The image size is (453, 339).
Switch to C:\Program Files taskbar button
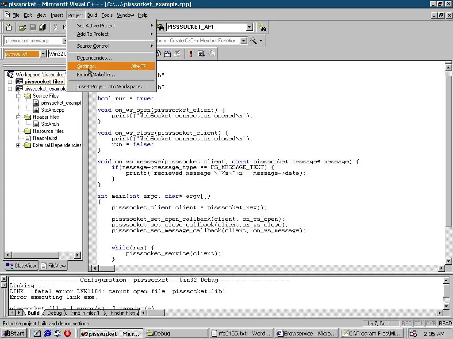(x=372, y=334)
